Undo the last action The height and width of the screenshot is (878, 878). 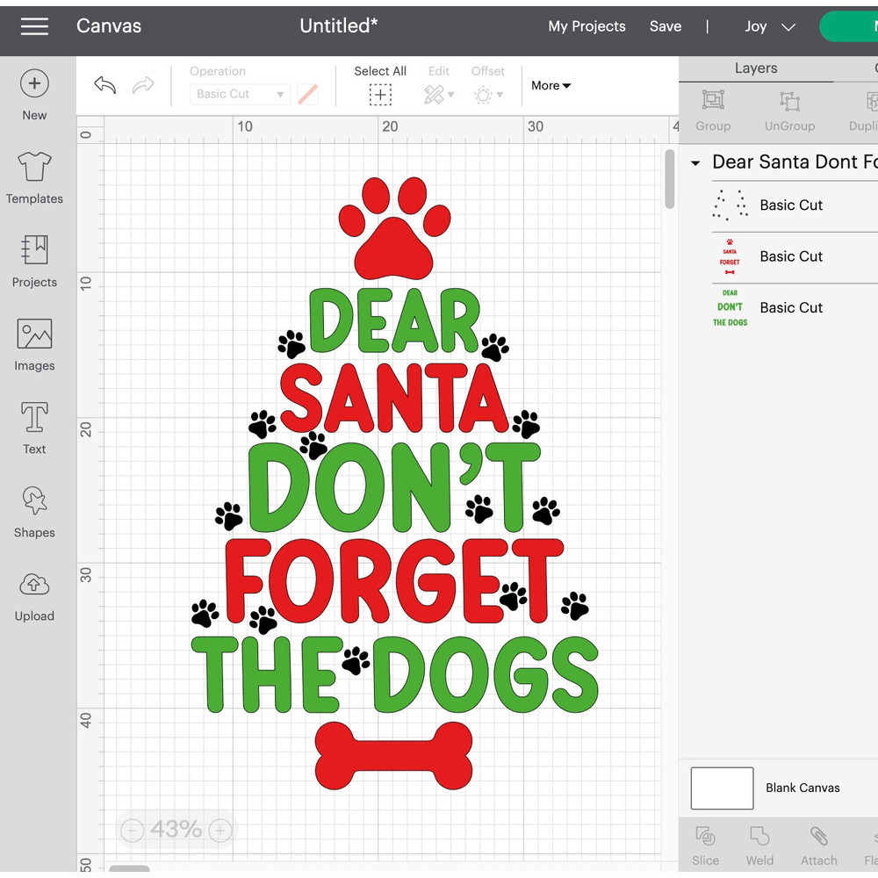point(104,85)
